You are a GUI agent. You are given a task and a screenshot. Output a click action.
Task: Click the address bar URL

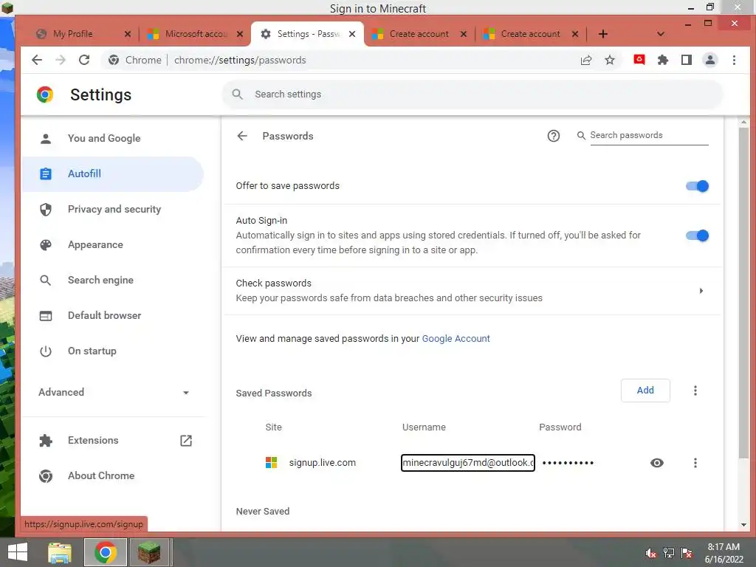pyautogui.click(x=240, y=61)
